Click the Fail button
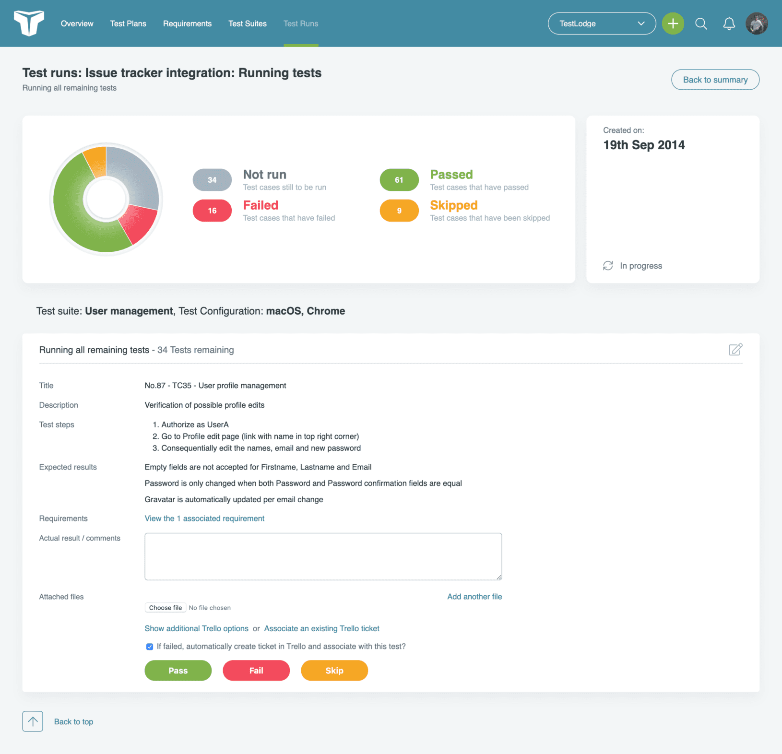This screenshot has width=782, height=754. [256, 670]
